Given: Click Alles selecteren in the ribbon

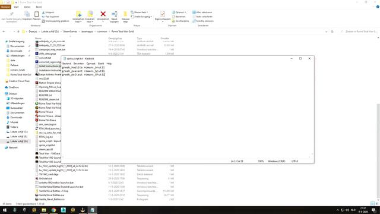Looking at the screenshot, I should point(202,12).
